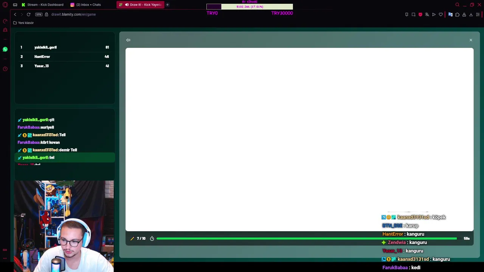
Task: Open the WhatsApp sidebar icon
Action: coord(5,49)
